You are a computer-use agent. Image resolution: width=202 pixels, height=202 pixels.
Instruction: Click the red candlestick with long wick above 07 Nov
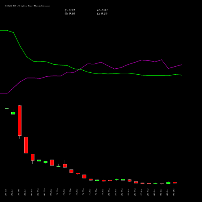pos(52,162)
